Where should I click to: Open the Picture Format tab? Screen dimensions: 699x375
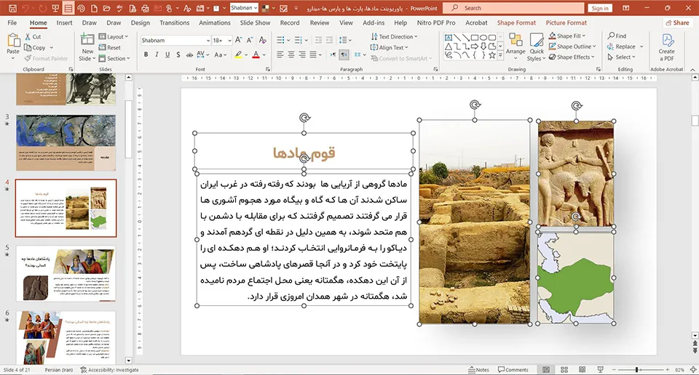pos(566,23)
